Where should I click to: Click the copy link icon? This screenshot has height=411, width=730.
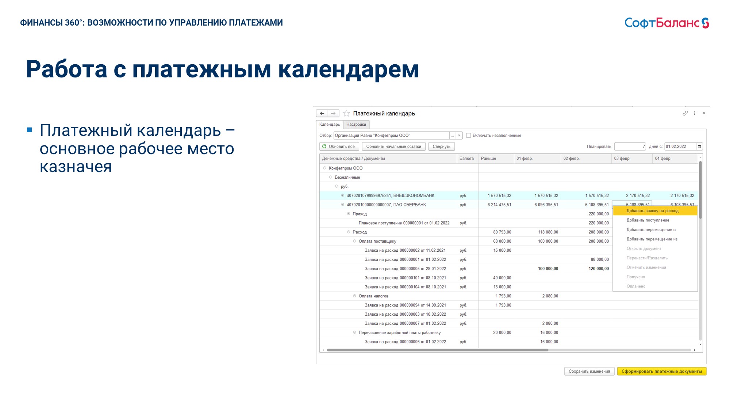tap(685, 113)
